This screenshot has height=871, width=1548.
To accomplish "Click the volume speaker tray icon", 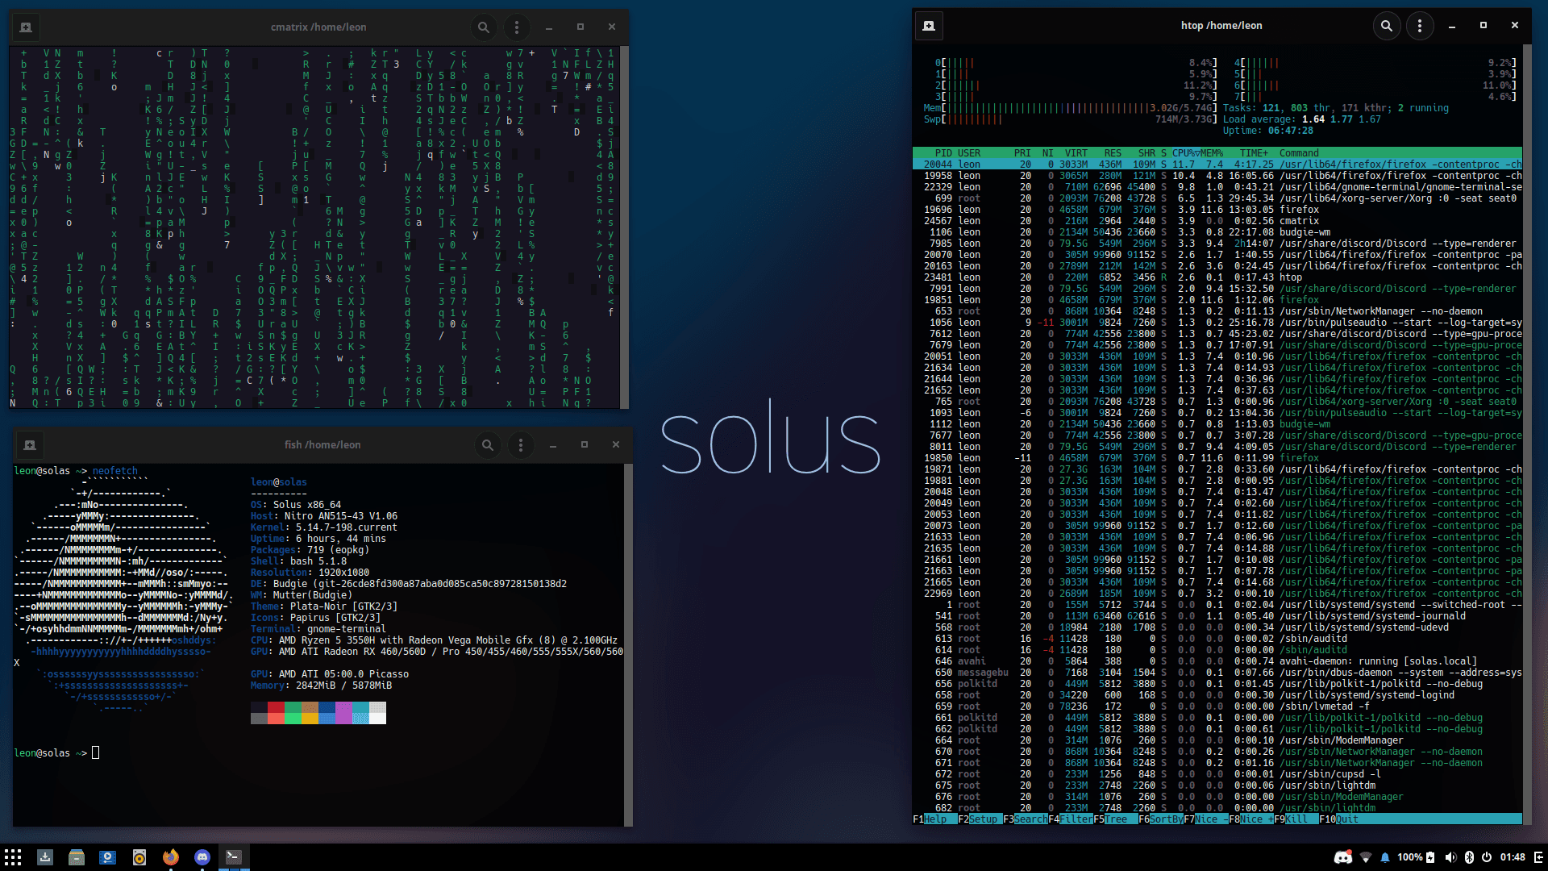I will (x=1450, y=857).
